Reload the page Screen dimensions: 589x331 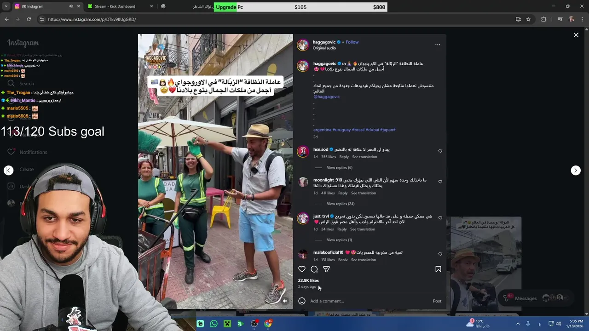29,19
